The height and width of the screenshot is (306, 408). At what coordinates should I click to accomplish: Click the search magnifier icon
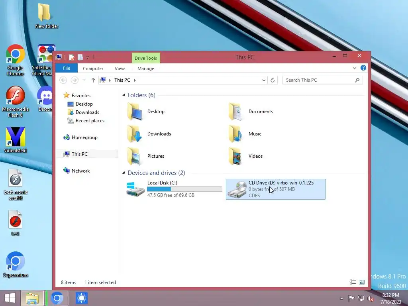pyautogui.click(x=357, y=80)
